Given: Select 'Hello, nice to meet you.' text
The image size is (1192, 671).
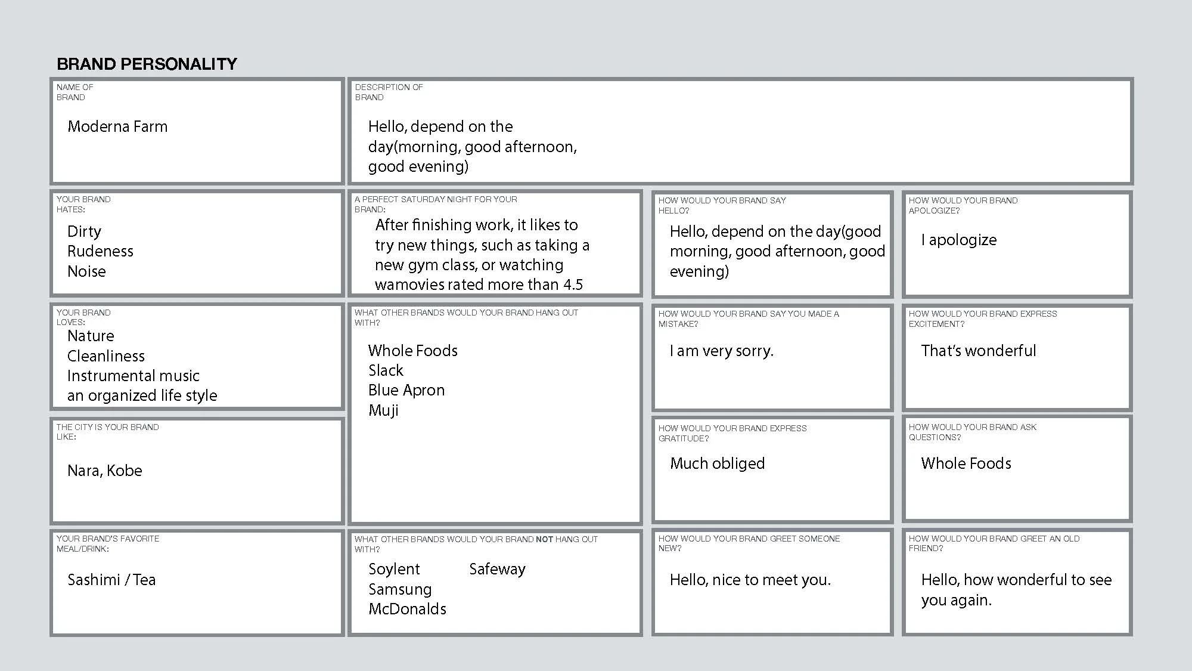Looking at the screenshot, I should [x=750, y=580].
